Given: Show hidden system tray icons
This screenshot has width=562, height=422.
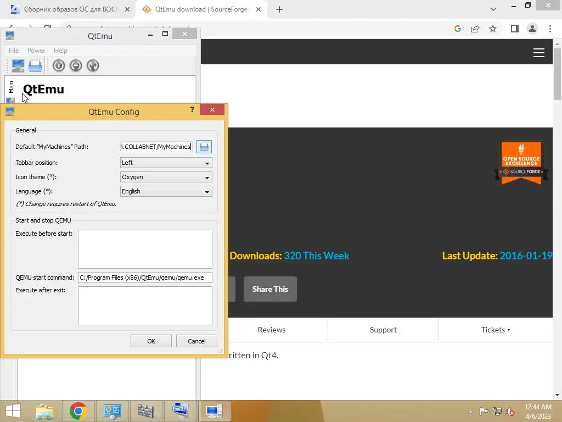Looking at the screenshot, I should click(470, 412).
